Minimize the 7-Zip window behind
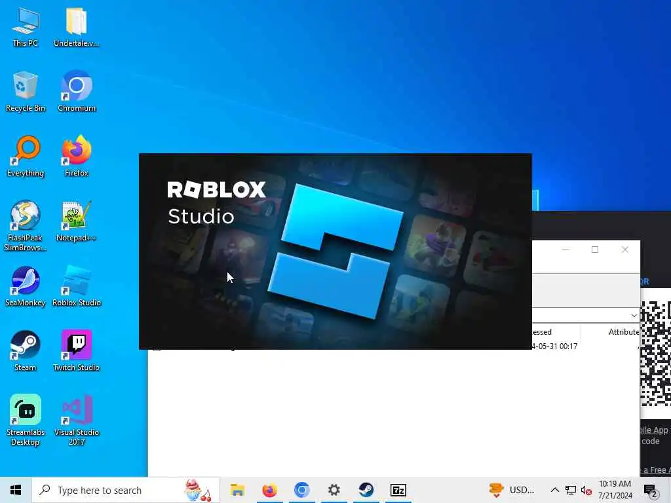 (566, 250)
